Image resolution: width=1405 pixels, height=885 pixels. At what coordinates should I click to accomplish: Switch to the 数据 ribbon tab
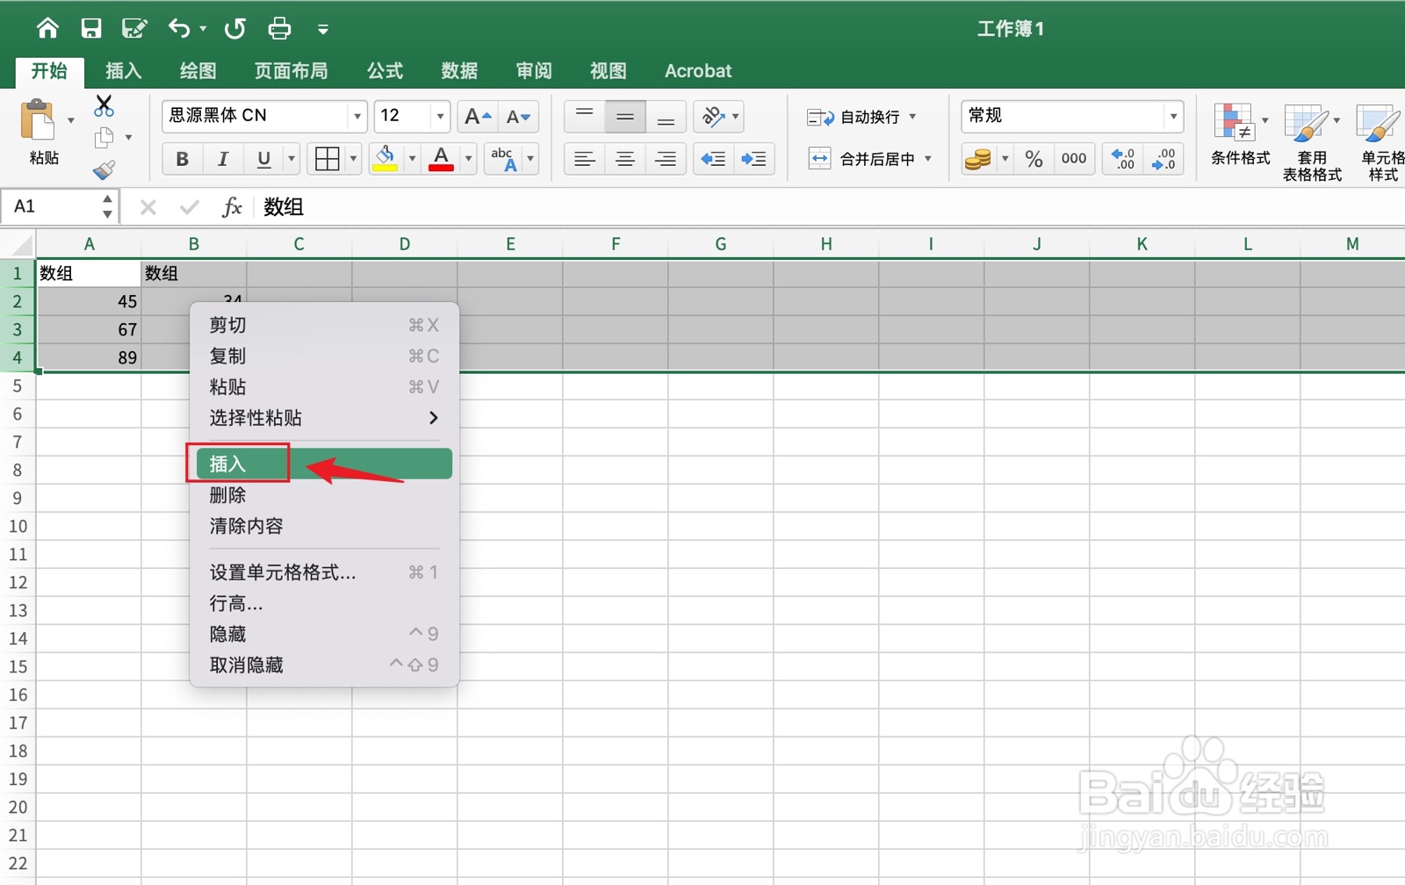458,70
